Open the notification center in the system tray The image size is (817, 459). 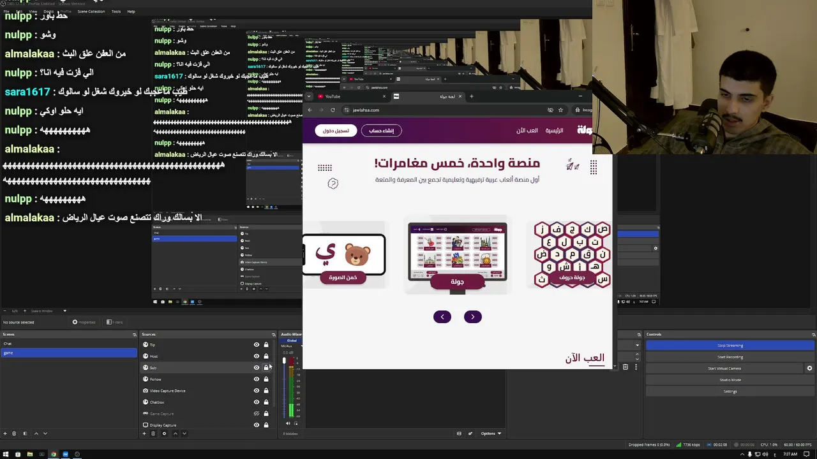tap(807, 455)
